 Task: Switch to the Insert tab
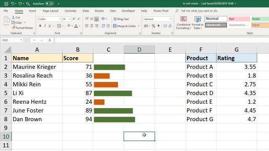click(x=32, y=11)
